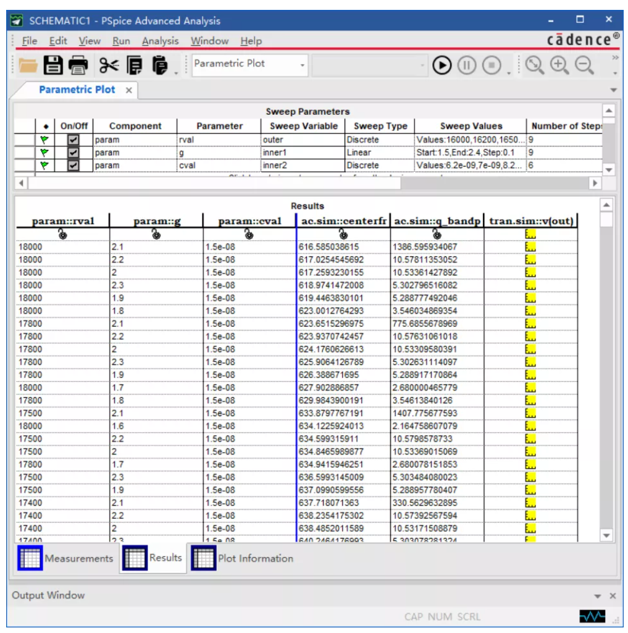Click the lock icon under ac.sim::q_bandp
The height and width of the screenshot is (633, 628).
click(437, 234)
